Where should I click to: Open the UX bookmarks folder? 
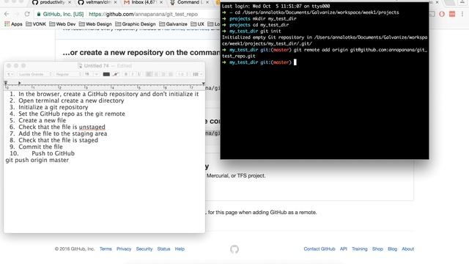(197, 24)
